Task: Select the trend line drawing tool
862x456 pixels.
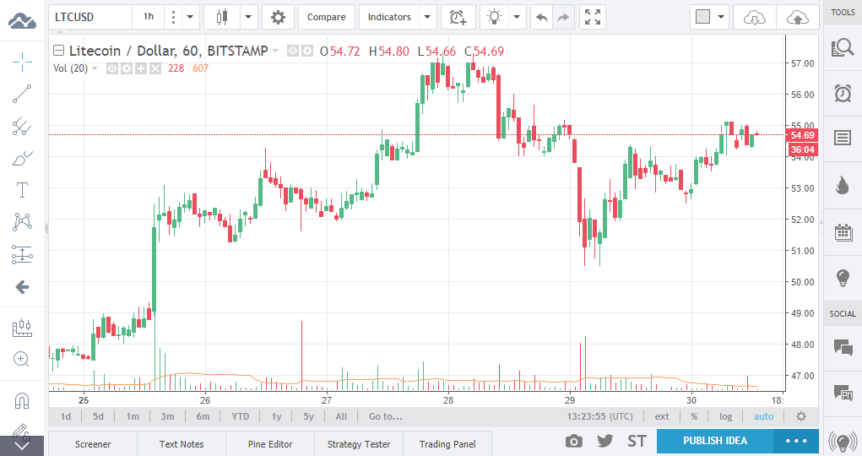Action: (x=22, y=94)
